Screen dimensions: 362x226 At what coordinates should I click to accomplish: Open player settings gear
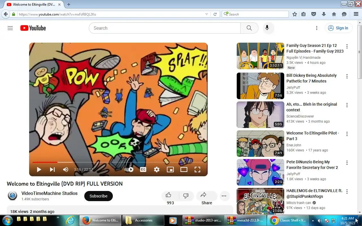(157, 169)
